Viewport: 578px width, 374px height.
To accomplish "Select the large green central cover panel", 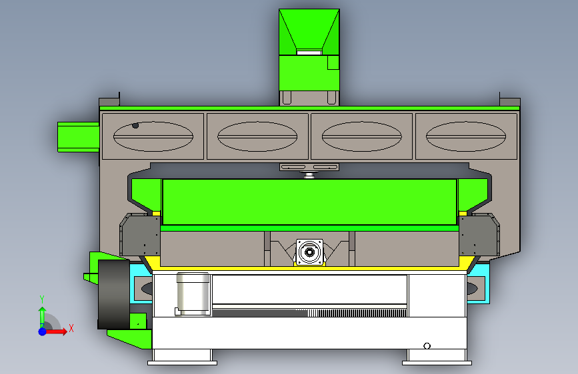I will tap(309, 202).
